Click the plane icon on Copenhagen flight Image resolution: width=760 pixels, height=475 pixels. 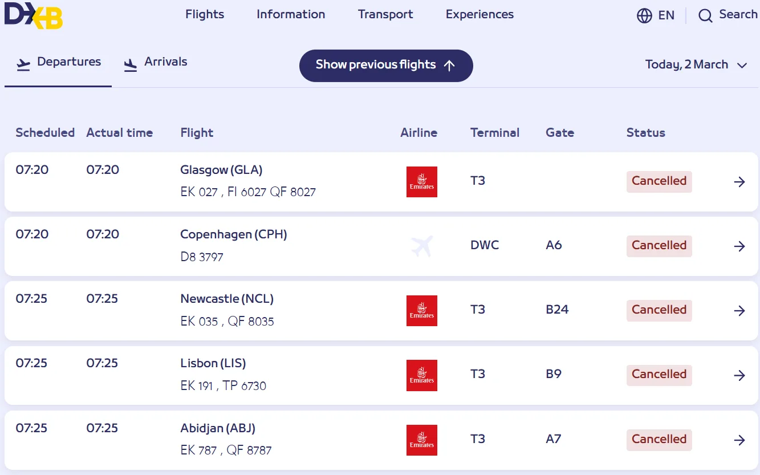click(421, 246)
